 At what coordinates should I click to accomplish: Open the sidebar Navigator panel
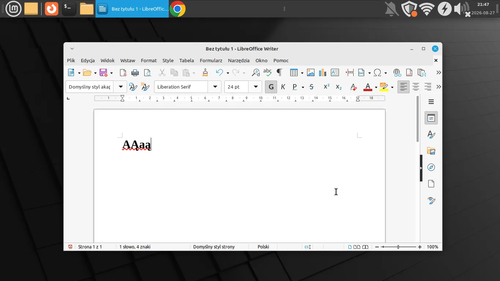click(431, 167)
